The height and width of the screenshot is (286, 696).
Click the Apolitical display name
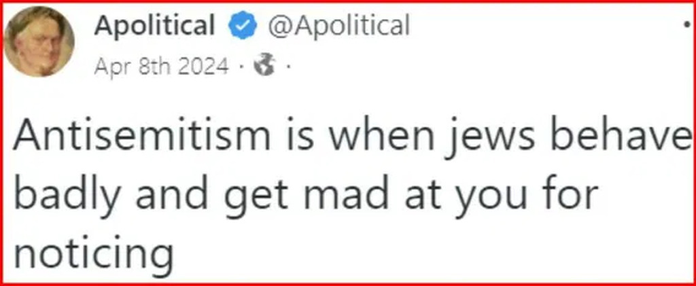154,26
